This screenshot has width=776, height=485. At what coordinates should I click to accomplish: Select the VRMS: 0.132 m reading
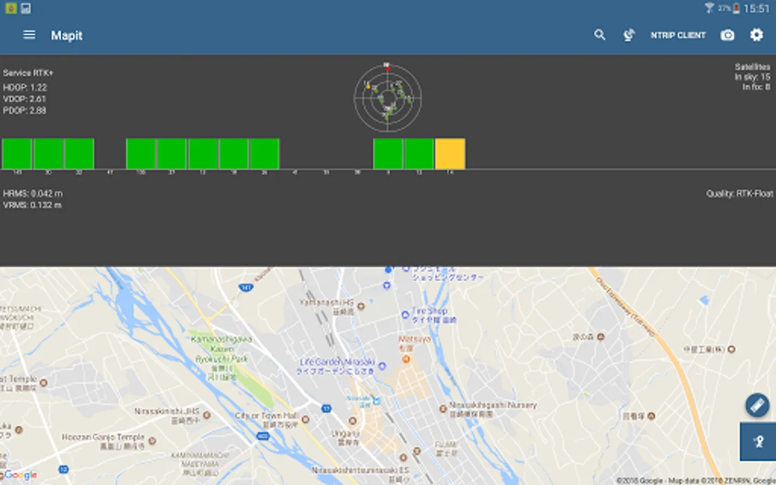[x=32, y=205]
